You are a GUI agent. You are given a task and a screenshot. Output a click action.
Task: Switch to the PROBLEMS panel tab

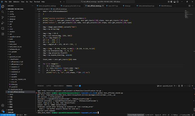(40, 86)
